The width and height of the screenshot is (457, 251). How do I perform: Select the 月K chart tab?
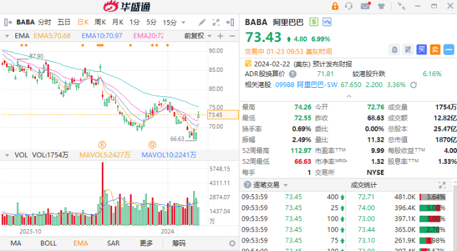pos(118,22)
